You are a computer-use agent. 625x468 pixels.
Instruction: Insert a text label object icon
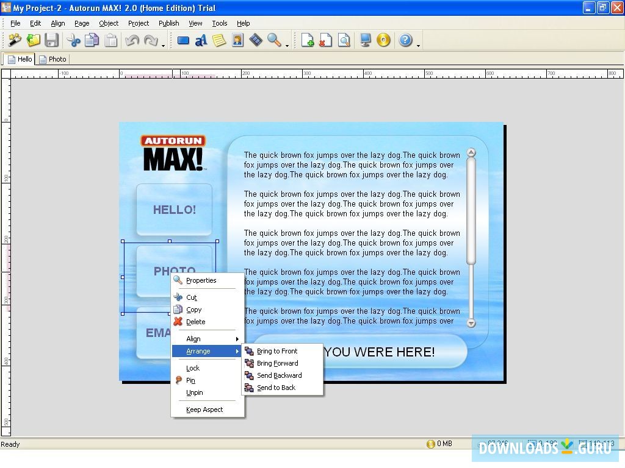[x=201, y=40]
